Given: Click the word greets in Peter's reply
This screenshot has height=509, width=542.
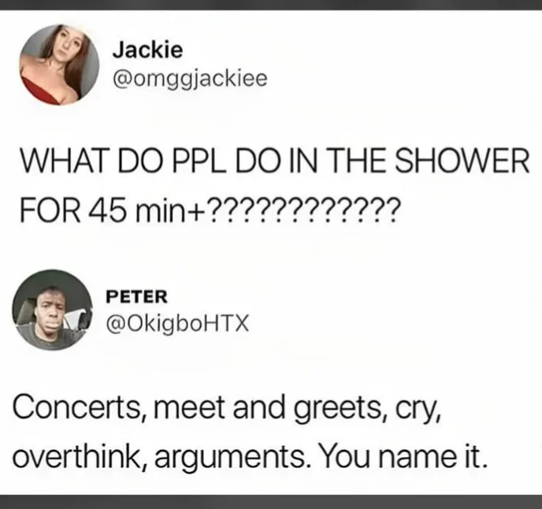Looking at the screenshot, I should [343, 409].
